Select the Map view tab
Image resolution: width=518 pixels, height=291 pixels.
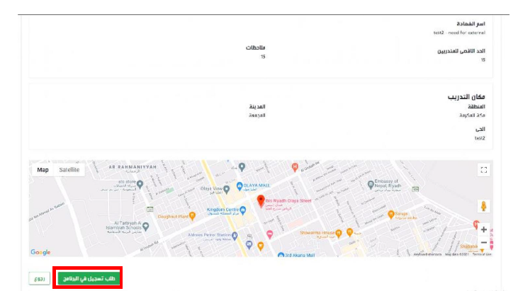click(x=43, y=170)
